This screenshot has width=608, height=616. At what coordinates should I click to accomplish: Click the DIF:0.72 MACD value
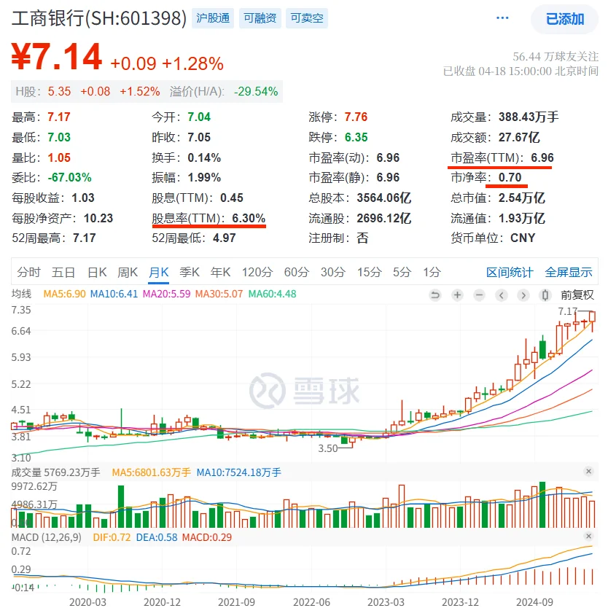point(112,537)
